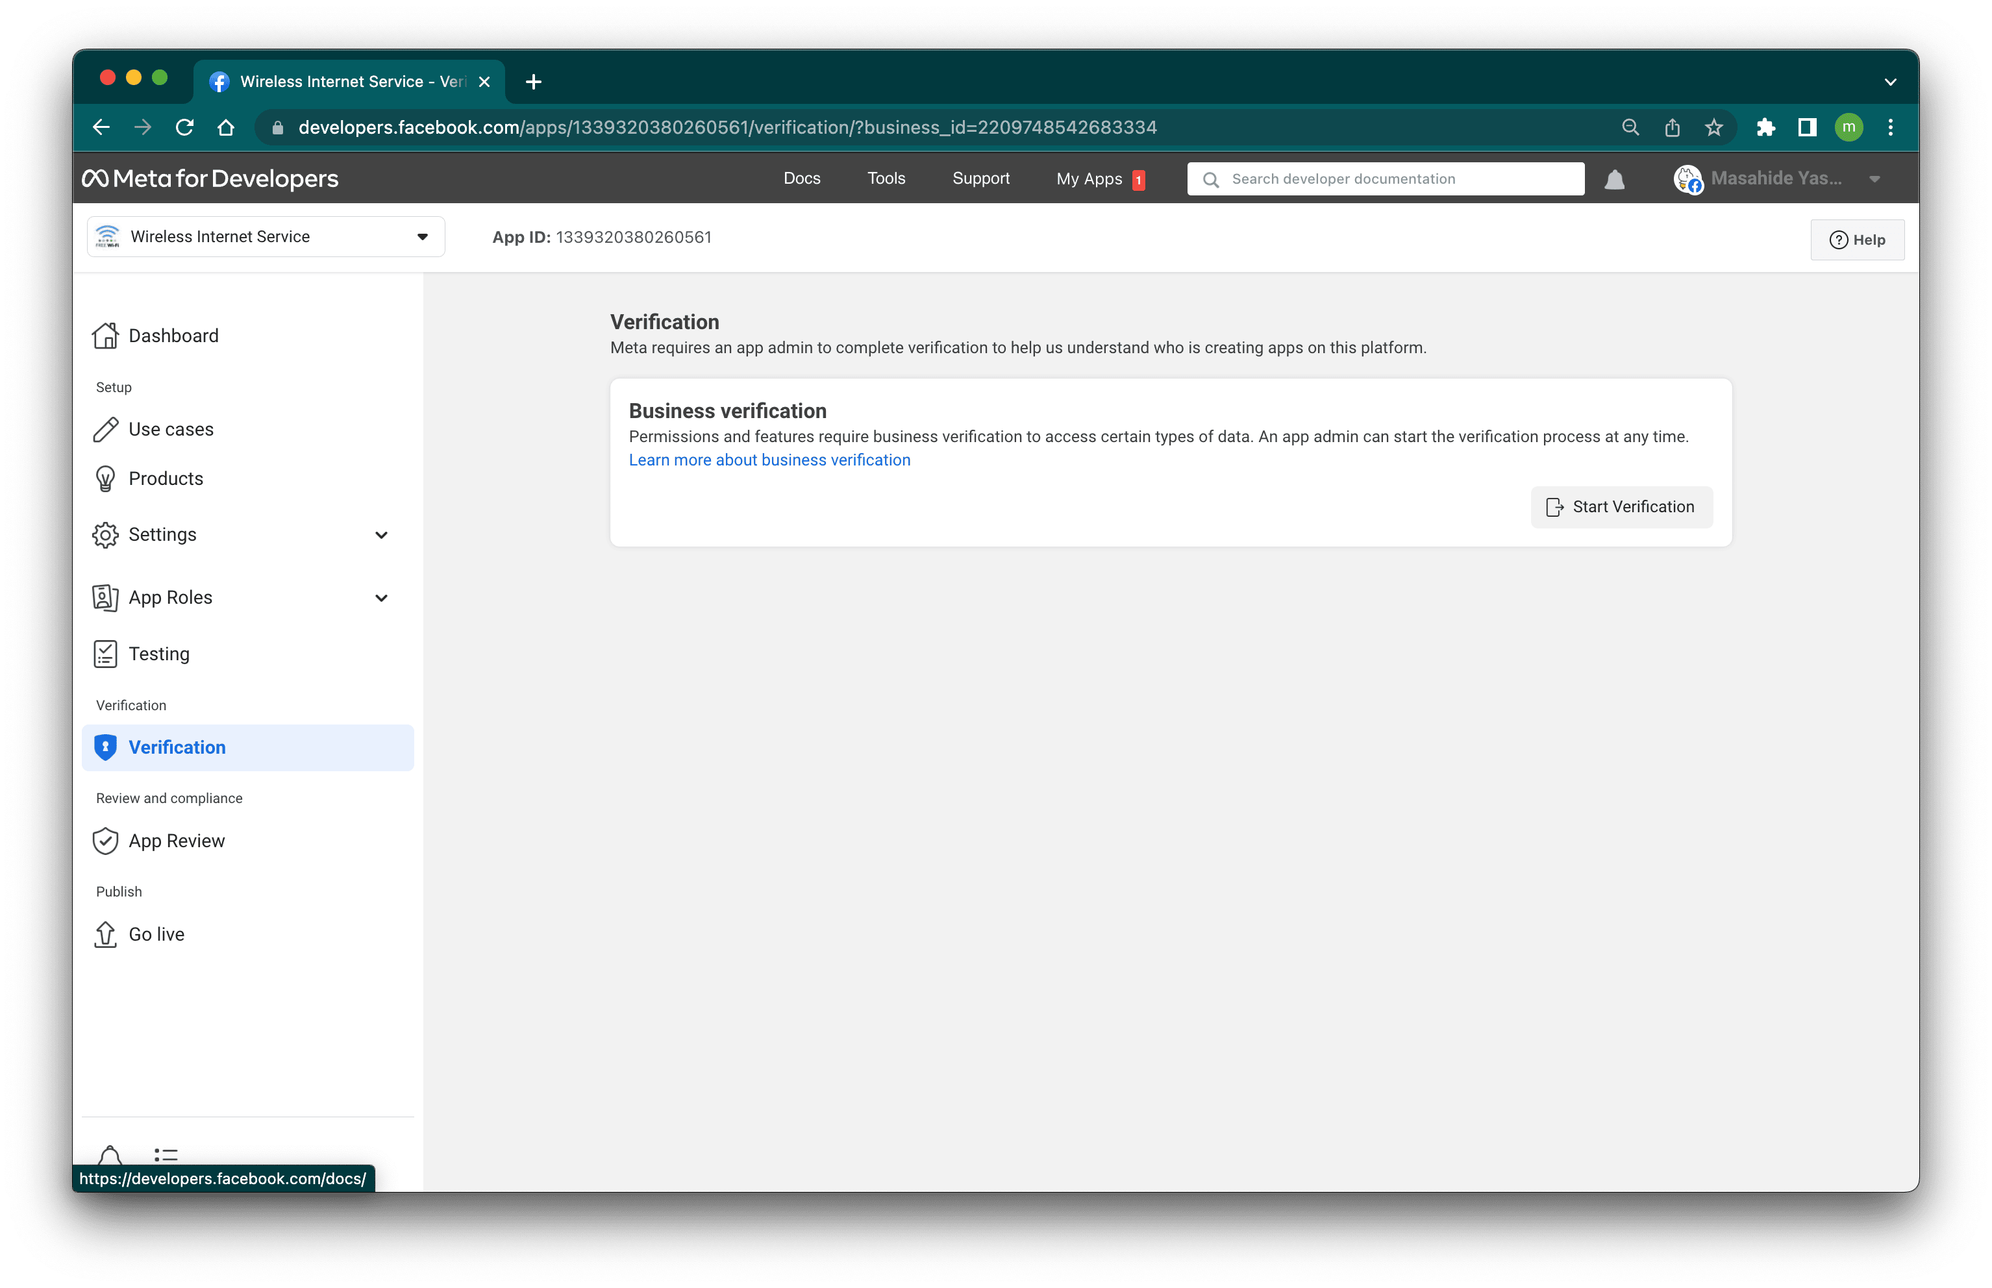The height and width of the screenshot is (1288, 1992).
Task: Open the notifications bell in header
Action: coord(1615,179)
